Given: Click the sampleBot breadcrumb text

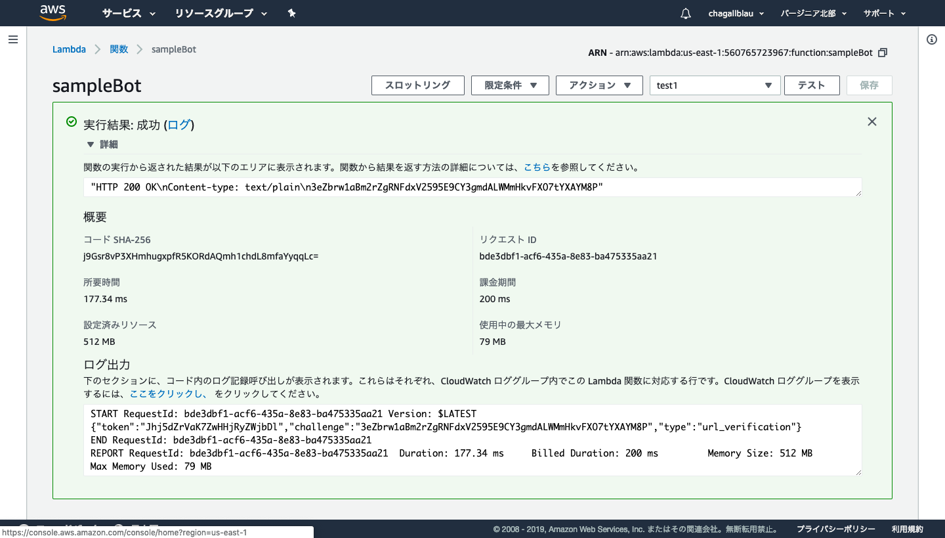Looking at the screenshot, I should (x=174, y=49).
